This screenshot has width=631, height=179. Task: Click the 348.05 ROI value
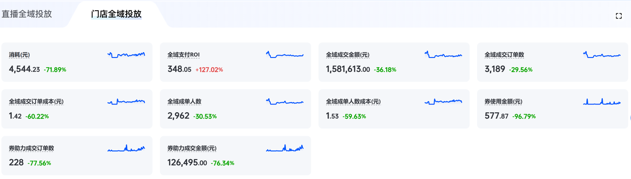pos(180,69)
